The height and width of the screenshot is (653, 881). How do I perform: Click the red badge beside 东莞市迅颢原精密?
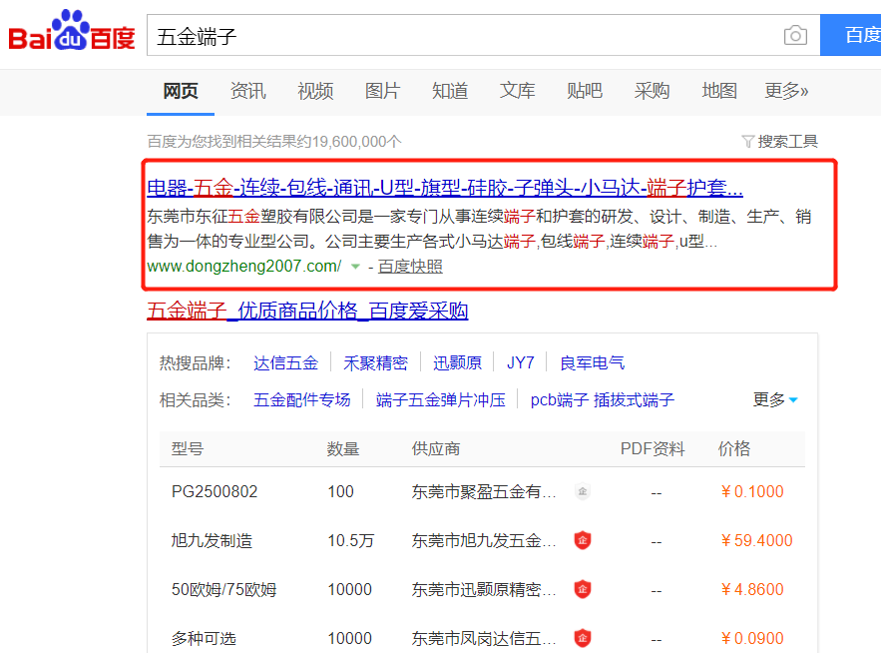[583, 589]
